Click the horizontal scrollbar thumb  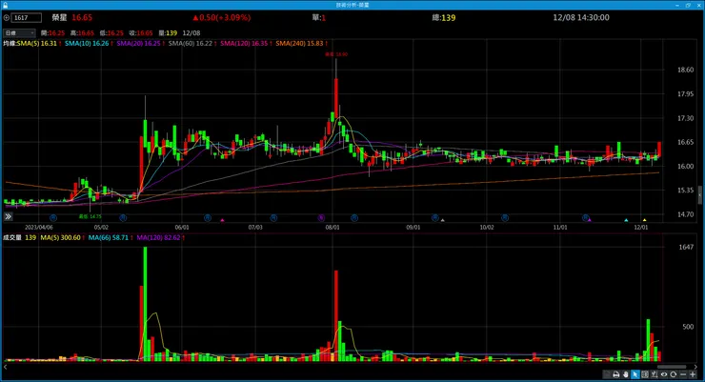pyautogui.click(x=672, y=367)
